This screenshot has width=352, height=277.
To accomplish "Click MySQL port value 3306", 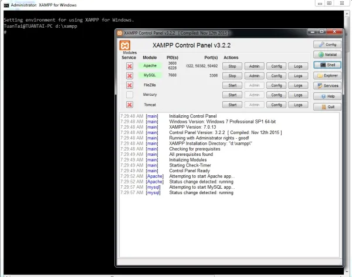I will pos(214,76).
